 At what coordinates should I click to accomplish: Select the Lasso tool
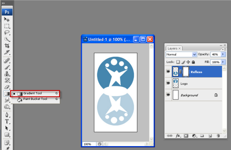pyautogui.click(x=7, y=33)
